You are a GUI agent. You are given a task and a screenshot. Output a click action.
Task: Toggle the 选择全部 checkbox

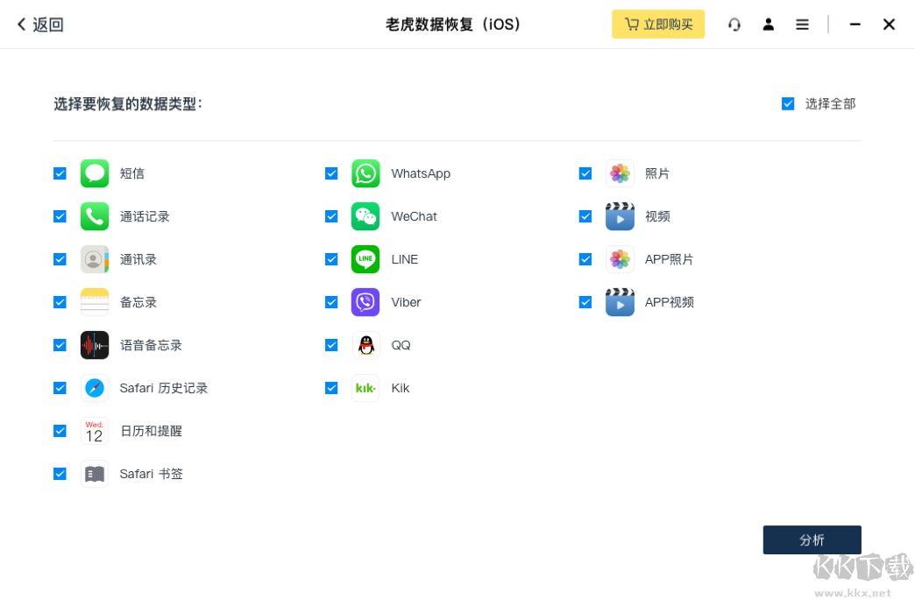[788, 103]
